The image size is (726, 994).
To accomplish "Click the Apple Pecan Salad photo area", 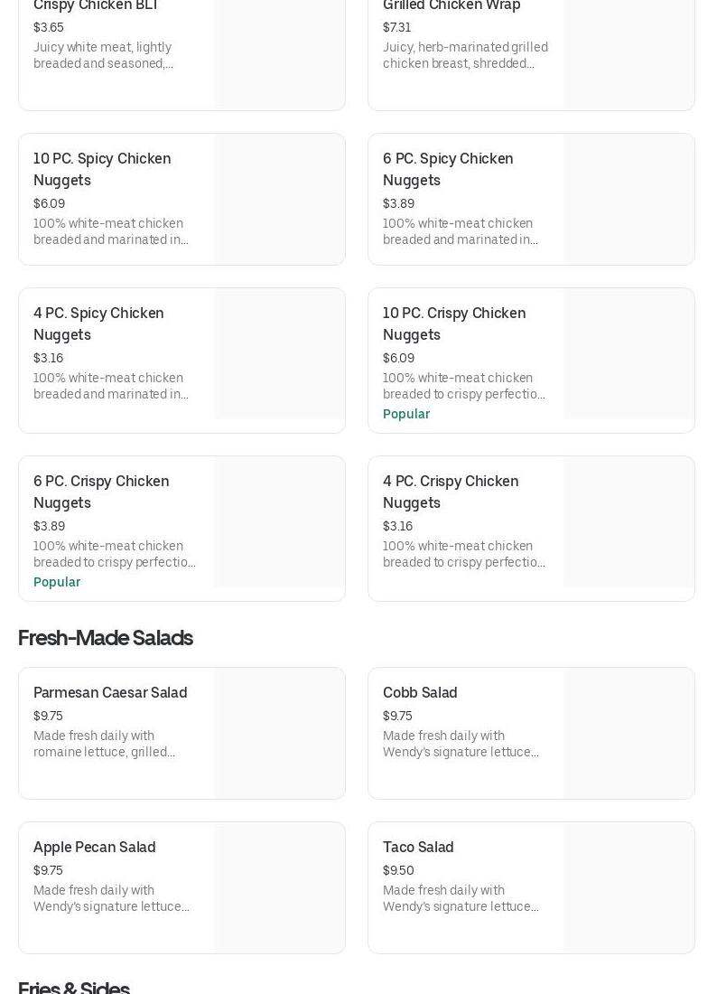I will pyautogui.click(x=279, y=887).
